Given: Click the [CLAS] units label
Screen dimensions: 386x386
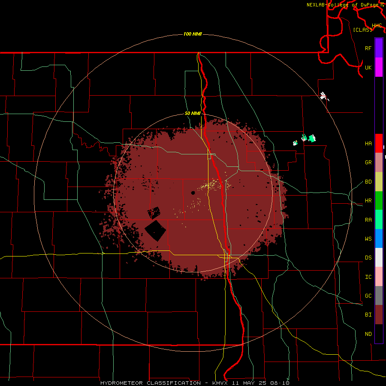Looking at the screenshot, I should point(362,30).
